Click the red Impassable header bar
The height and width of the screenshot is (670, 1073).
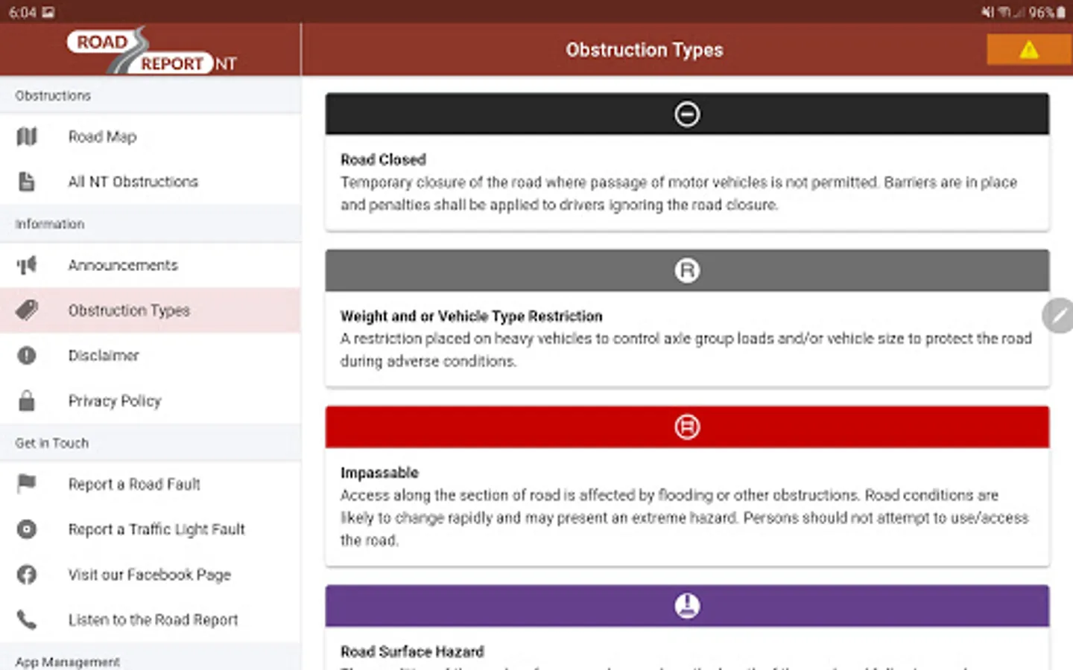point(686,427)
